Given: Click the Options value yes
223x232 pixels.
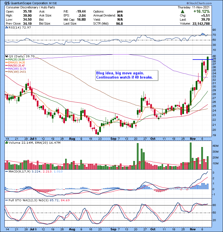Looking at the screenshot, I should [x=120, y=11].
